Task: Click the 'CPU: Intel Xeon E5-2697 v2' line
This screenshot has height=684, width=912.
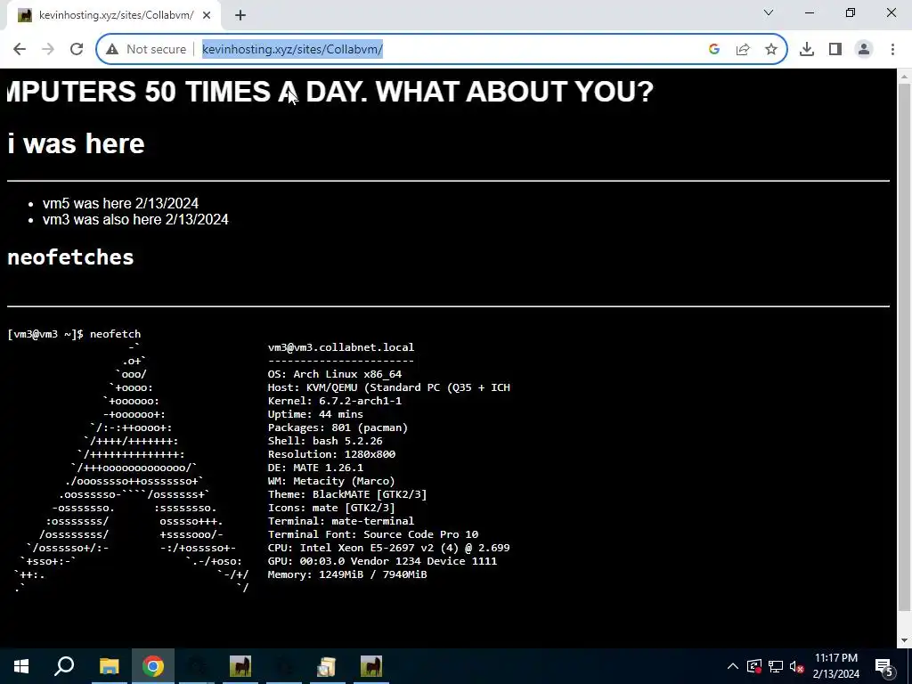Action: 388,548
